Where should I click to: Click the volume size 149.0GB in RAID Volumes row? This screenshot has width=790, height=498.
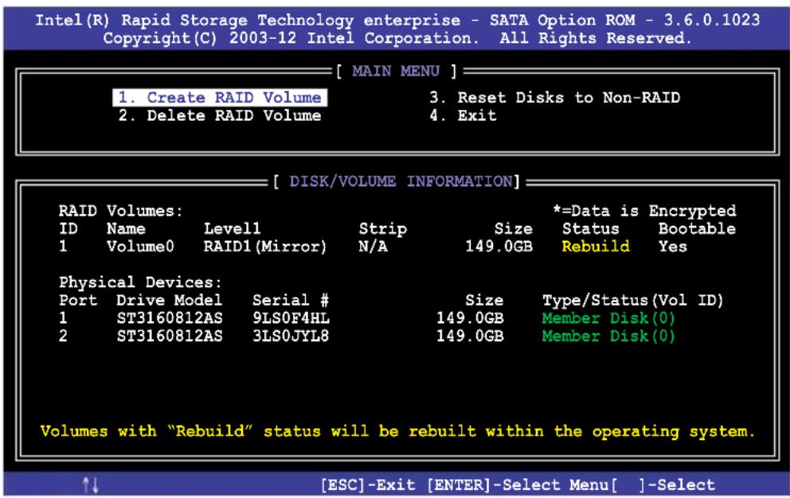click(x=499, y=247)
